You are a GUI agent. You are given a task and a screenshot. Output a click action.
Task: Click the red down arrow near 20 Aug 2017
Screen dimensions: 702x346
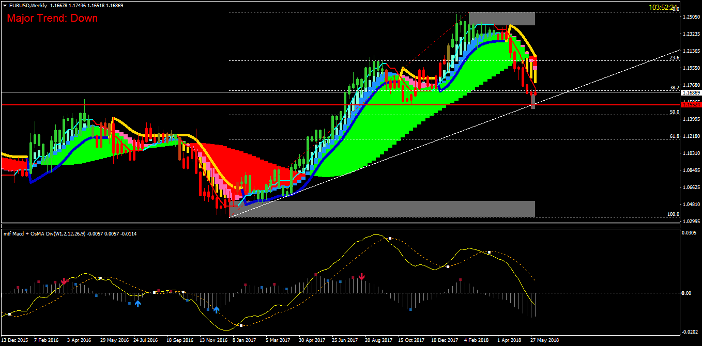click(x=362, y=277)
